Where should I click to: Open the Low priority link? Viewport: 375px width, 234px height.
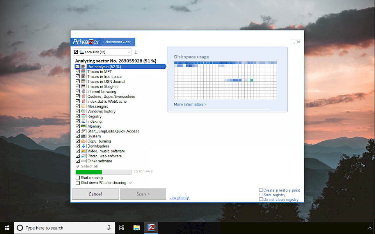180,197
